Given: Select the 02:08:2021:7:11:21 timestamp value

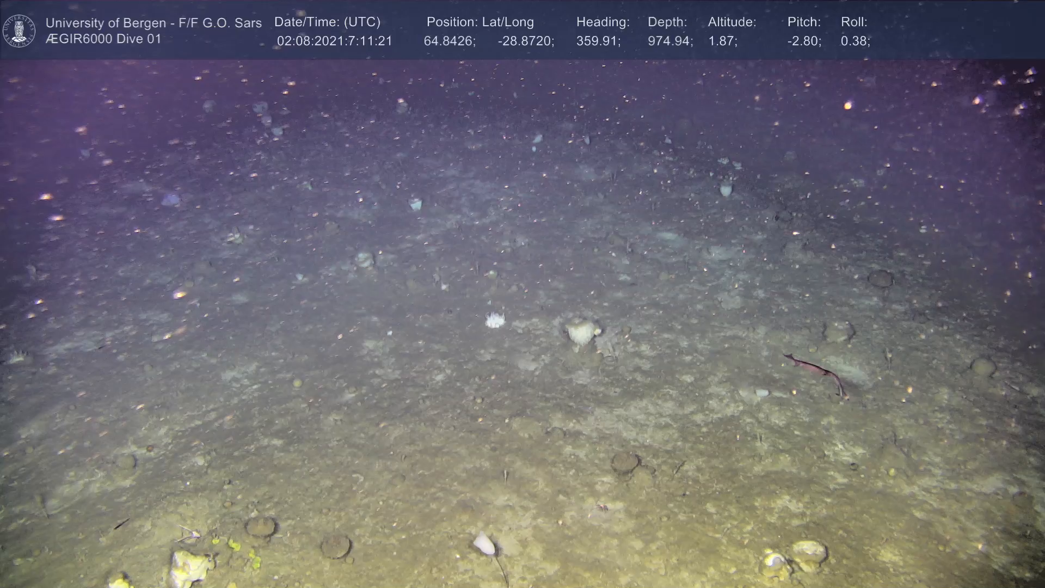Looking at the screenshot, I should click(334, 41).
